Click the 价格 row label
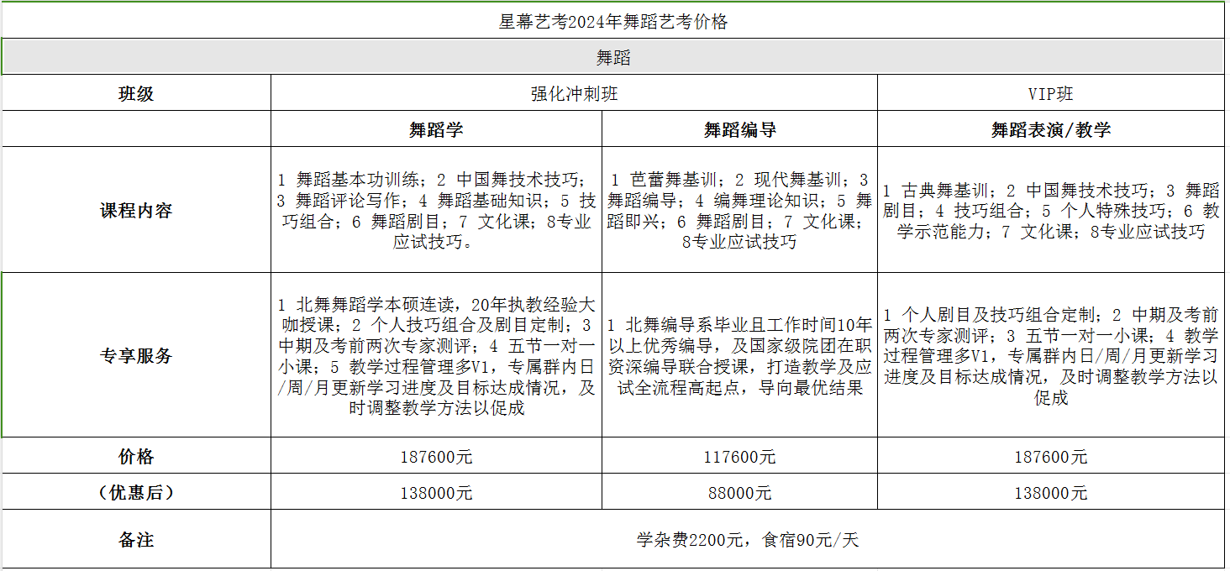This screenshot has width=1230, height=571. [134, 458]
